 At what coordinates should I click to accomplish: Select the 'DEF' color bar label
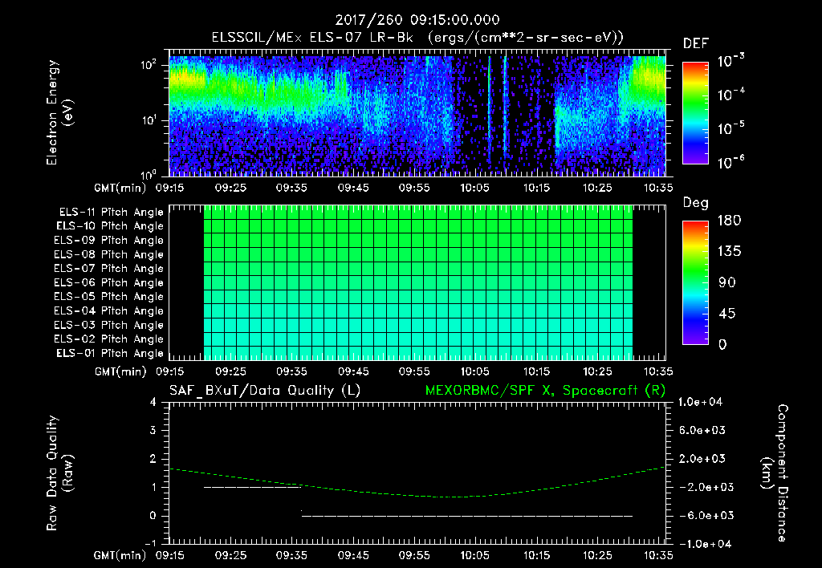(695, 43)
